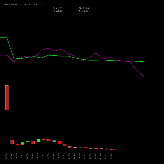The width and height of the screenshot is (164, 164).
Task: Click the green line's flat top segment at left
Action: click(x=4, y=38)
